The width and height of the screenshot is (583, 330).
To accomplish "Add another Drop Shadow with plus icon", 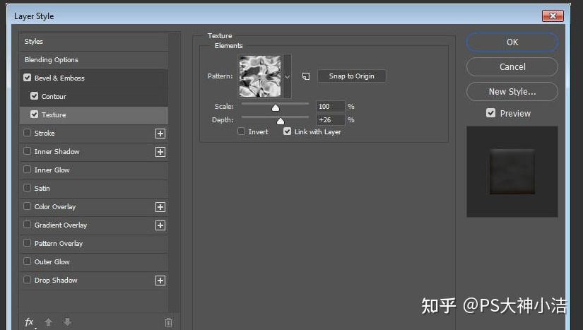I will coord(160,281).
